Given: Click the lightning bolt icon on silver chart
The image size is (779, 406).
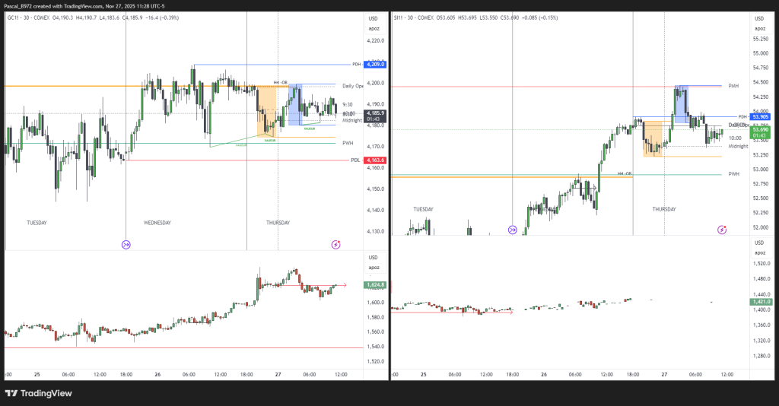Looking at the screenshot, I should tap(722, 230).
